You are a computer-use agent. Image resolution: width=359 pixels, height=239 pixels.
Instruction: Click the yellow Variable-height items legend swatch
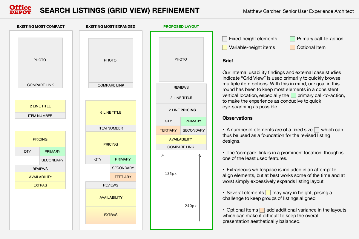point(225,47)
